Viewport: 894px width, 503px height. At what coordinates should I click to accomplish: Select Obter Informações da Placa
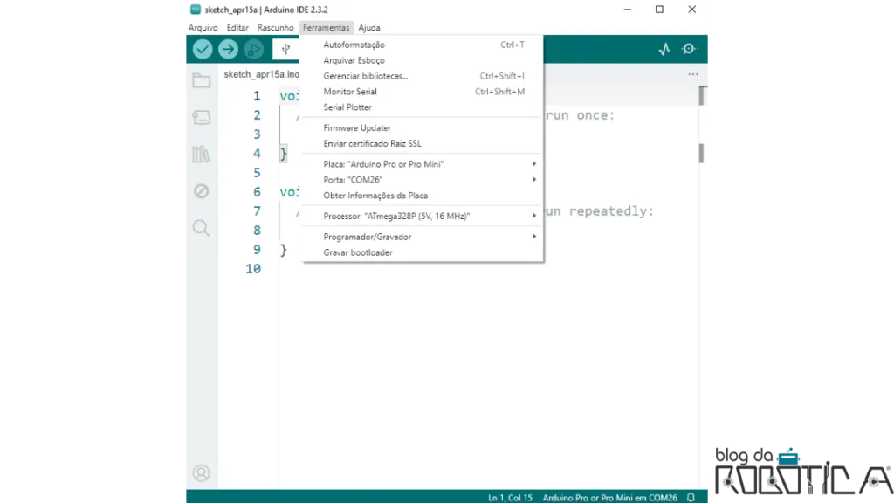pos(422,196)
